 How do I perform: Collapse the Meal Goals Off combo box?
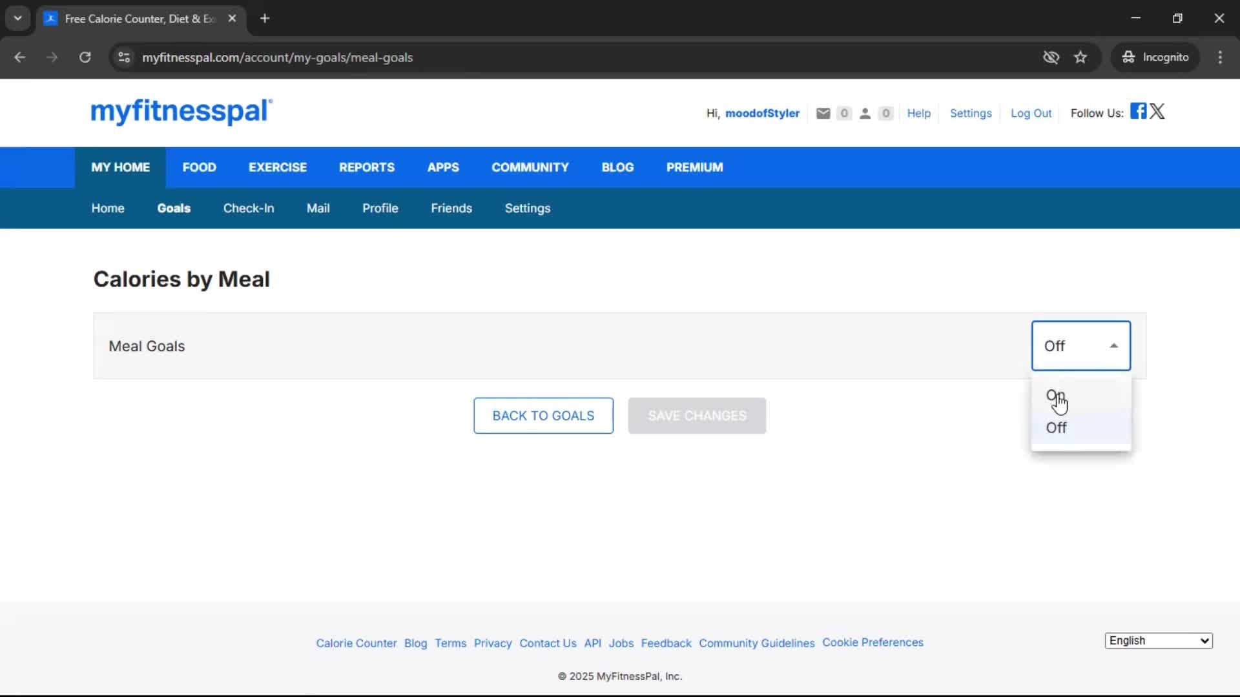pos(1080,346)
